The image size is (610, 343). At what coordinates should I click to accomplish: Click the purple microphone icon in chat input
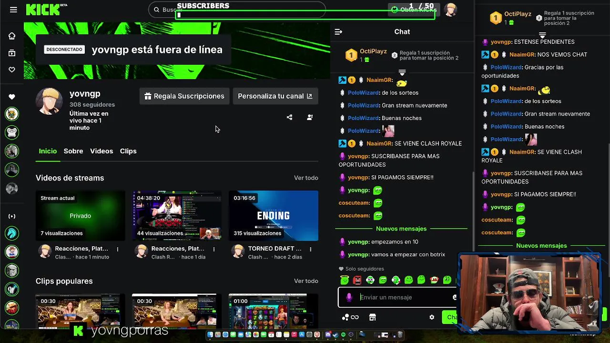point(349,297)
